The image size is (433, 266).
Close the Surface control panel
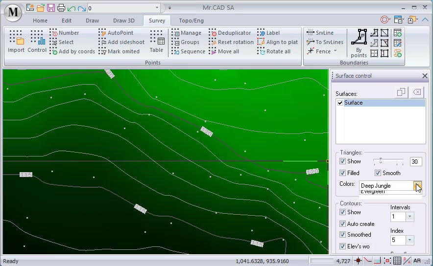click(425, 76)
